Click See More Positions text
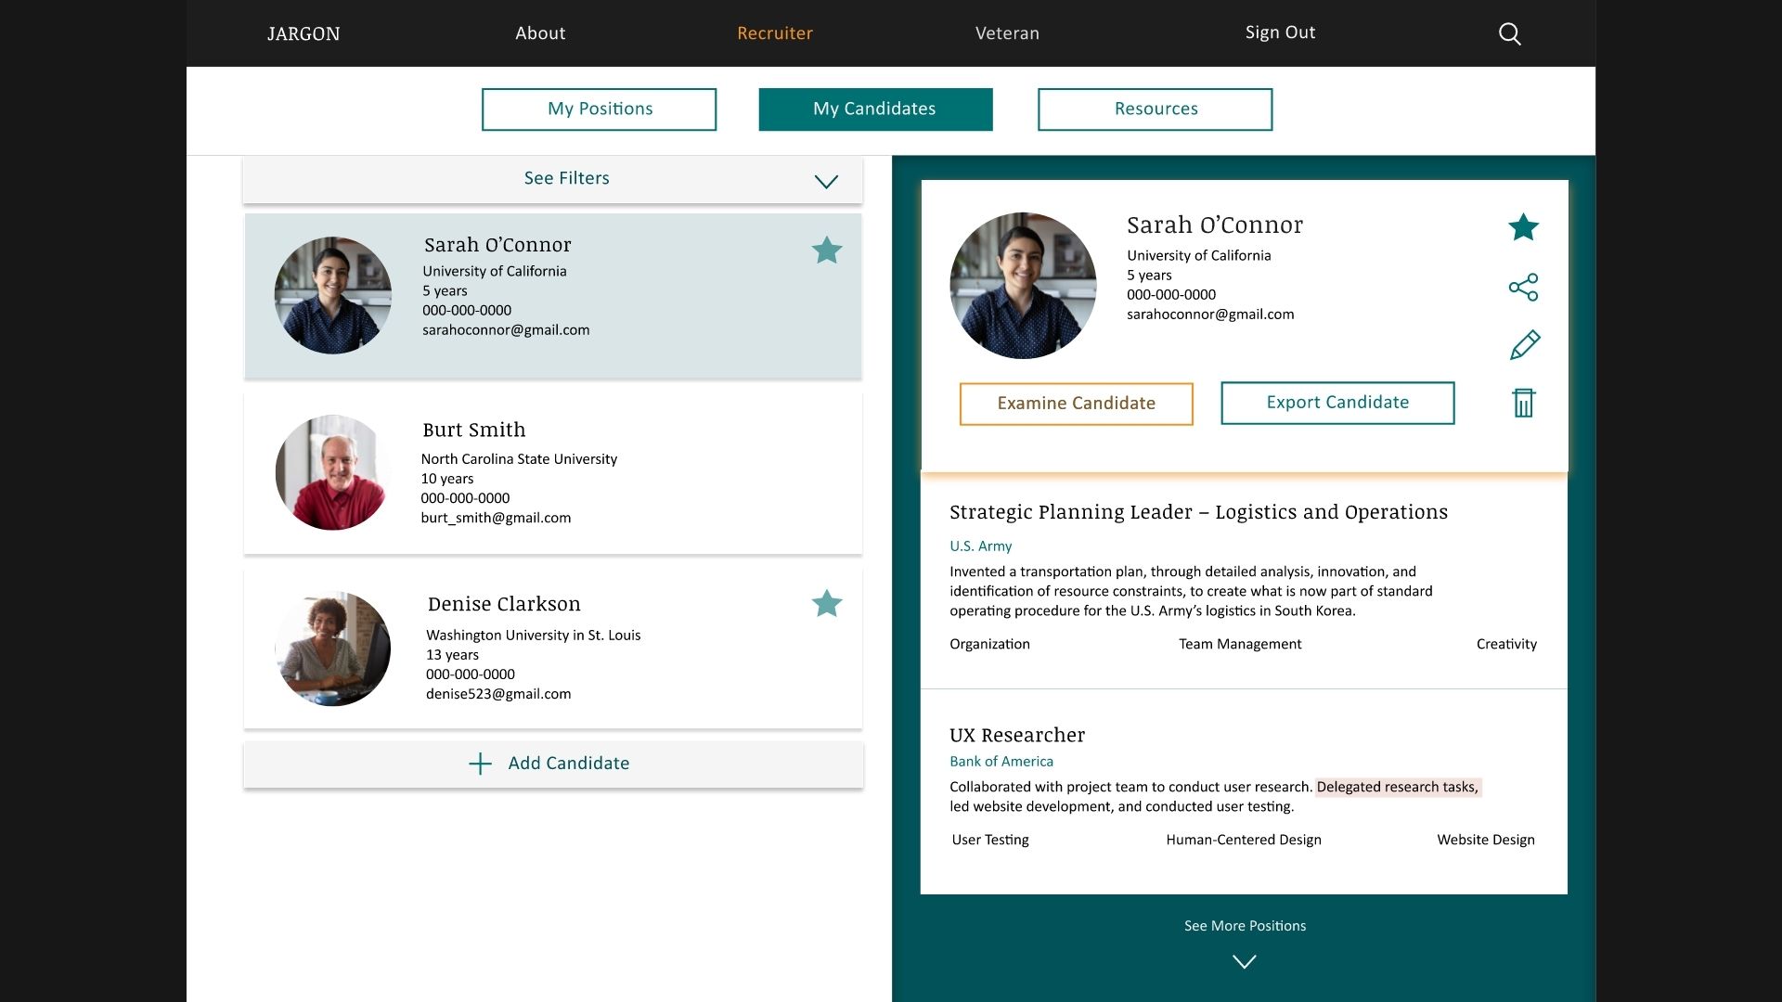 tap(1245, 926)
